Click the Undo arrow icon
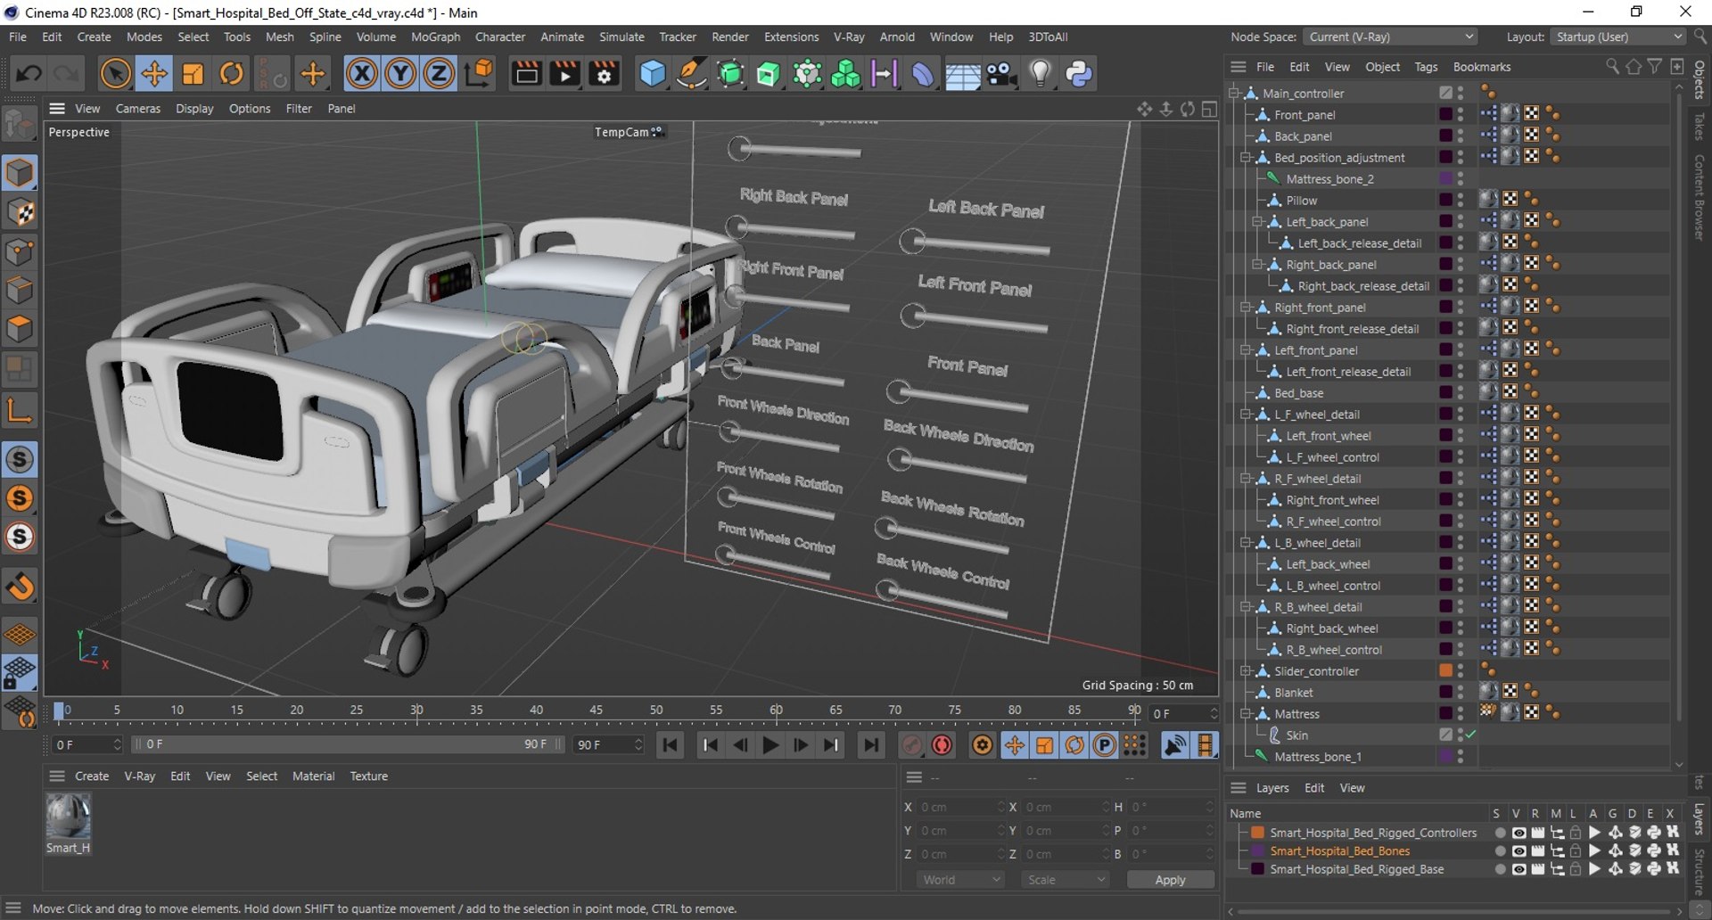This screenshot has height=920, width=1712. pos(28,74)
